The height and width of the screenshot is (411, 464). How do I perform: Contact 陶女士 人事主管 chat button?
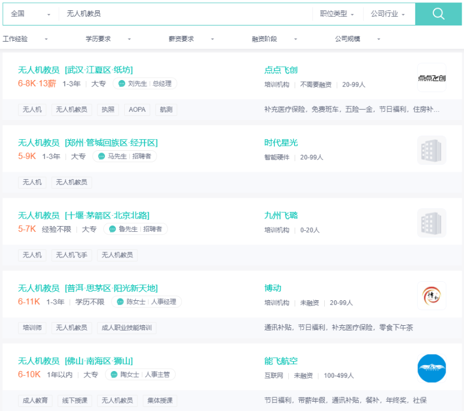click(140, 374)
